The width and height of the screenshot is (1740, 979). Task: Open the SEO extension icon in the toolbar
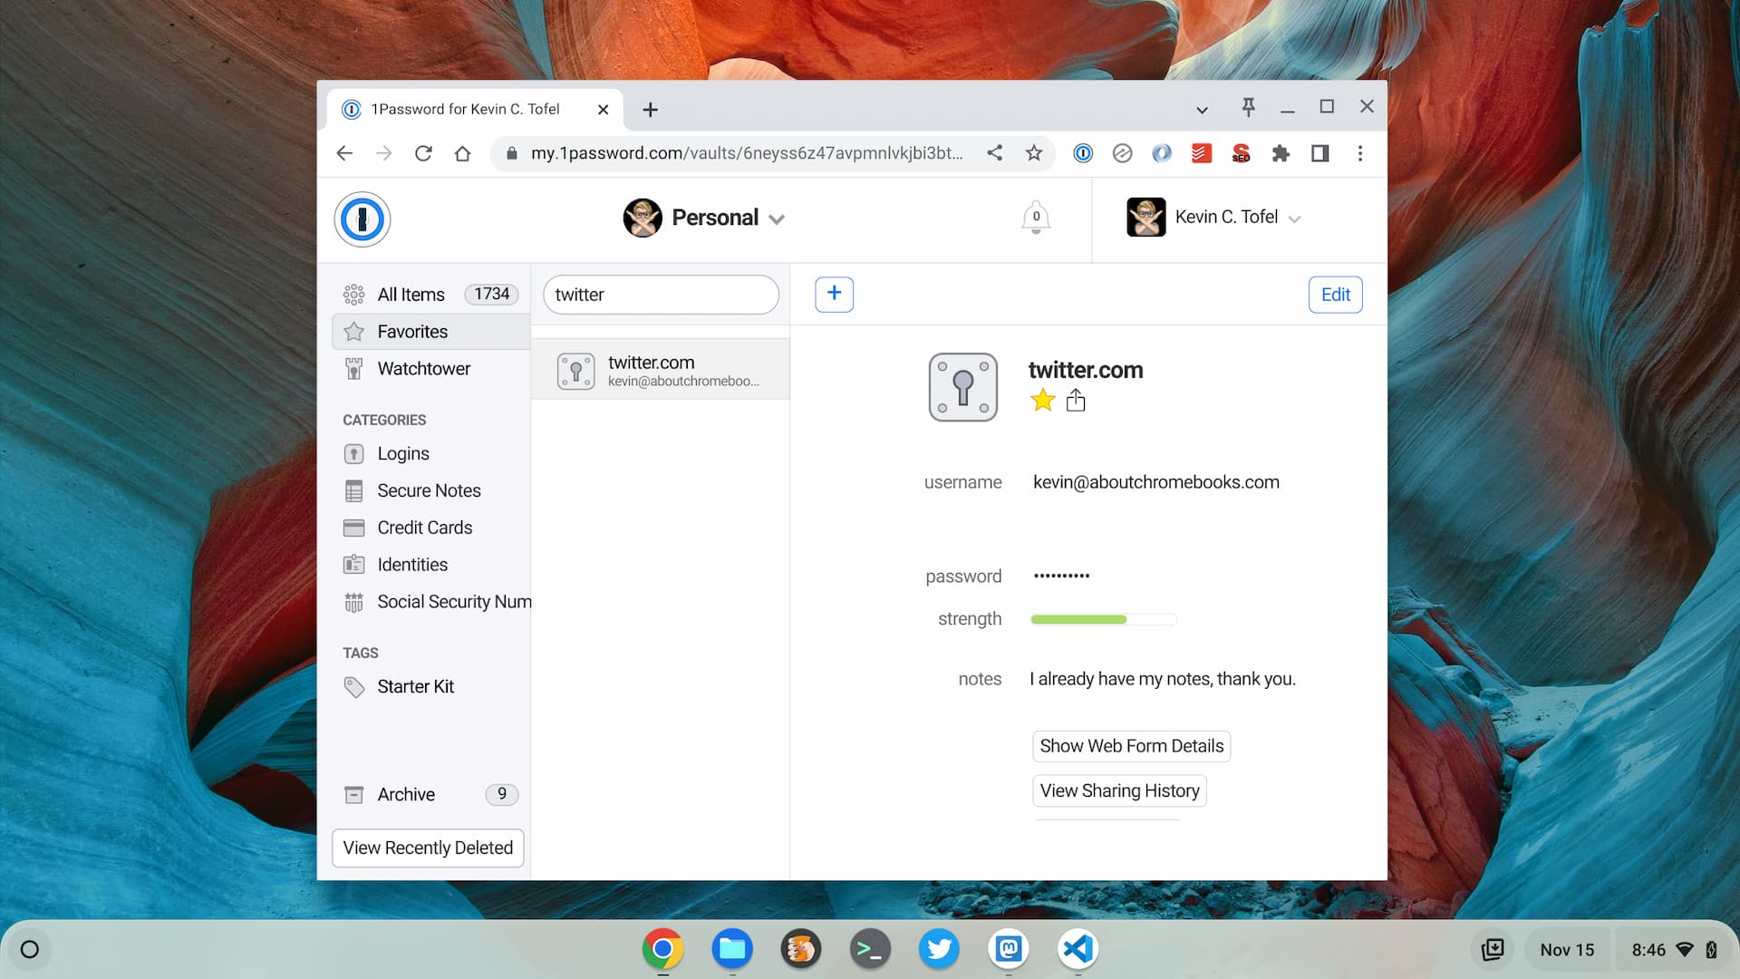coord(1241,153)
